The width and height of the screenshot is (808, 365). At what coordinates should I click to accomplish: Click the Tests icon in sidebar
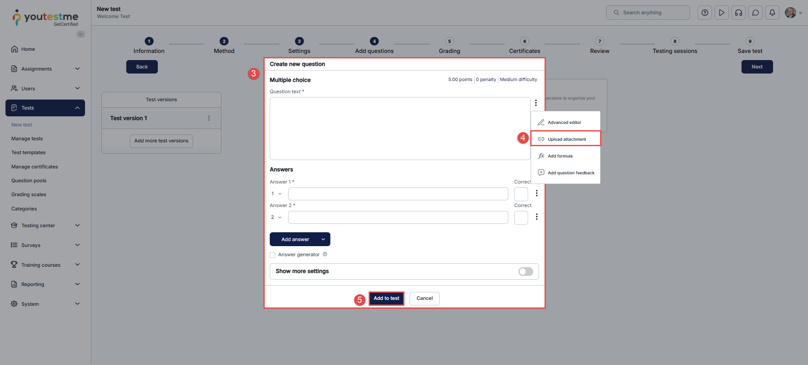pos(14,108)
